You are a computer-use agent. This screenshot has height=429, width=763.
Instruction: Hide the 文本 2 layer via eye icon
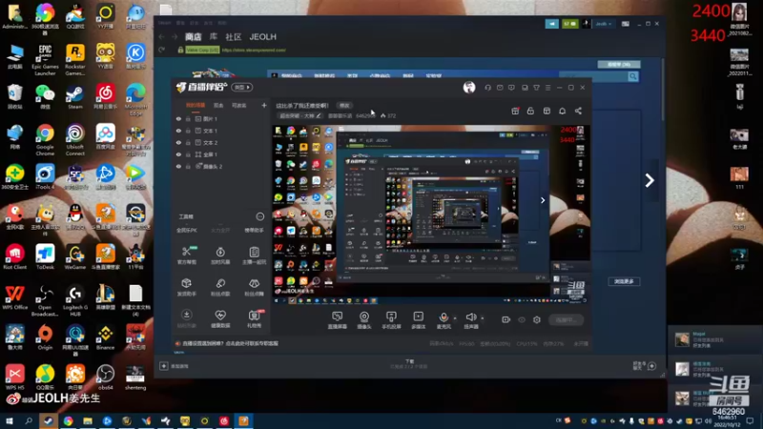[x=178, y=142]
